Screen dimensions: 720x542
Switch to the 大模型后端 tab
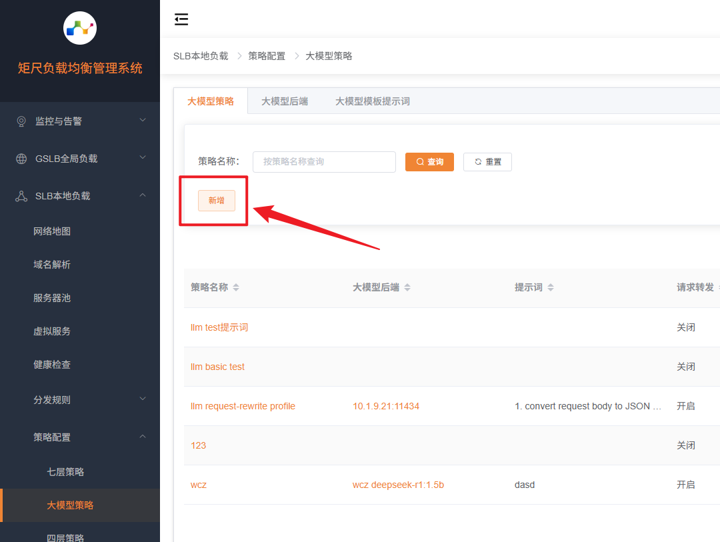click(285, 101)
